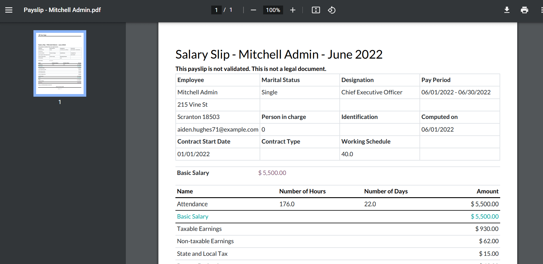This screenshot has width=543, height=264.
Task: Click the Pay Period header
Action: click(x=436, y=80)
